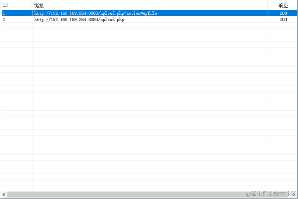Select ID cell 2
This screenshot has height=199, width=298.
(x=4, y=19)
